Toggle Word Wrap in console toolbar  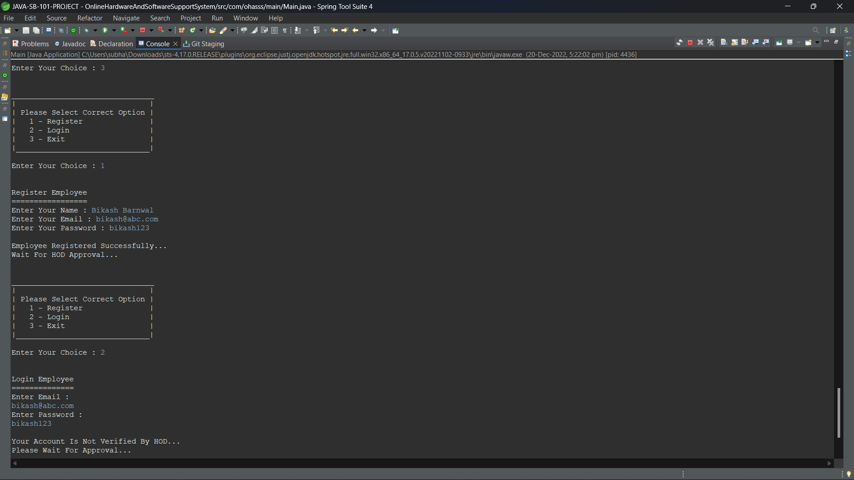tap(745, 43)
